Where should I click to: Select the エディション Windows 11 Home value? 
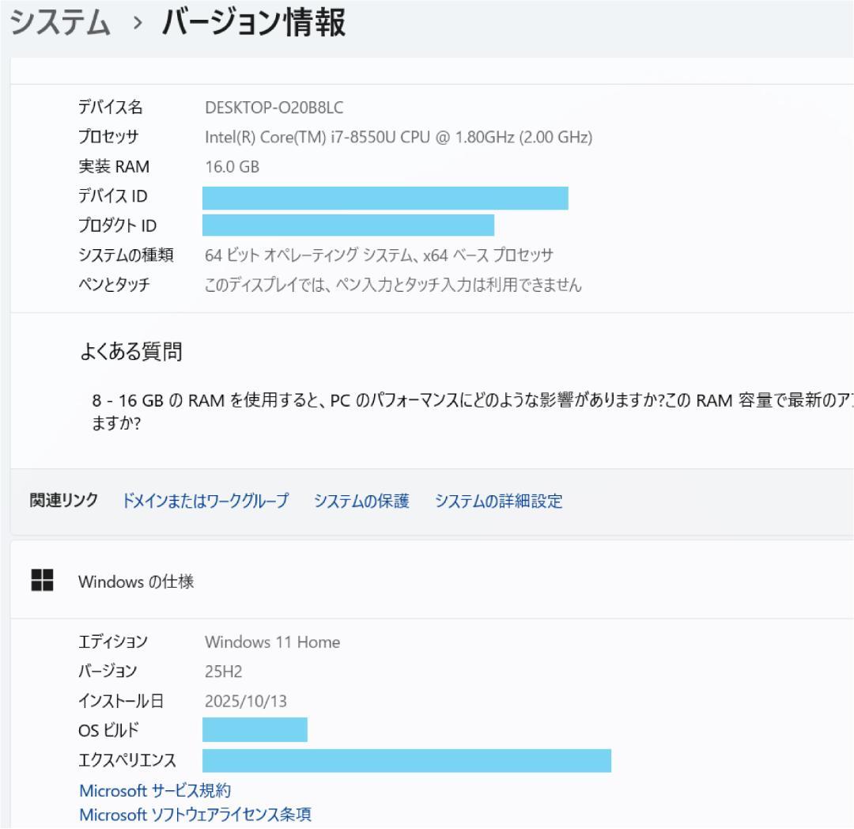272,642
